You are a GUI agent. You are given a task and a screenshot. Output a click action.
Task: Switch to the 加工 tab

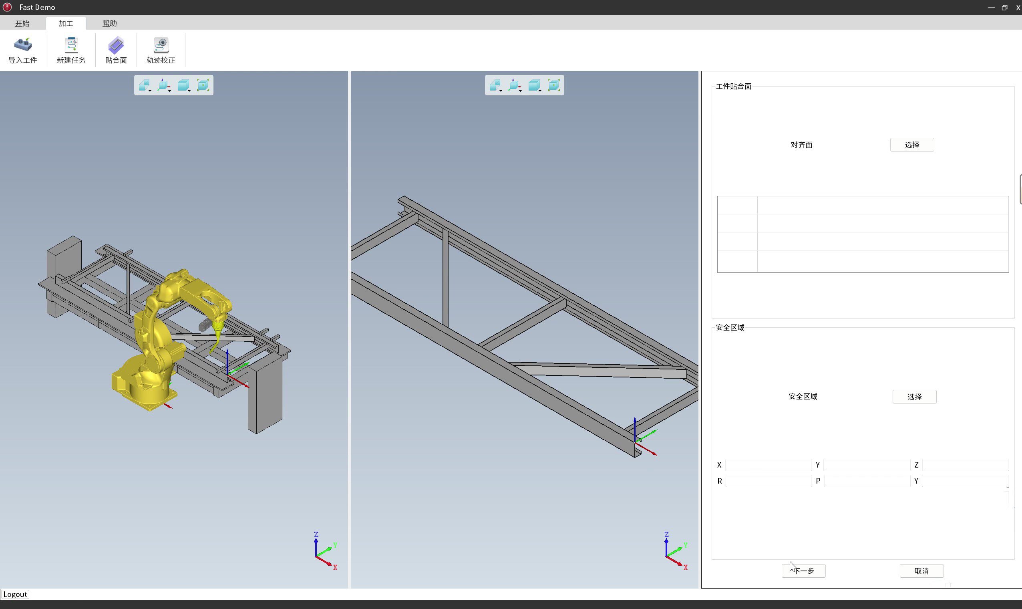(x=66, y=23)
